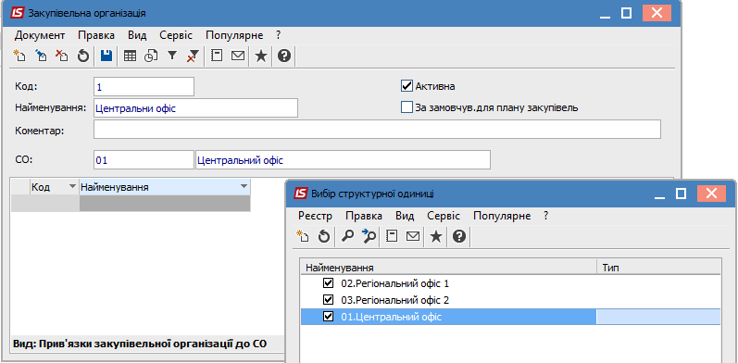The image size is (738, 363).
Task: Open Вид menu in selection window
Action: 405,216
